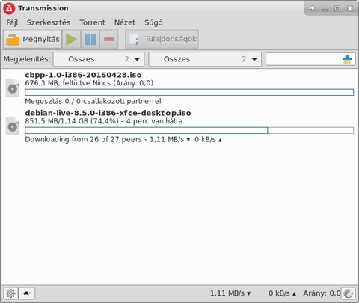This screenshot has height=303, width=359.
Task: Maximize the Transmission window
Action: coord(337,9)
